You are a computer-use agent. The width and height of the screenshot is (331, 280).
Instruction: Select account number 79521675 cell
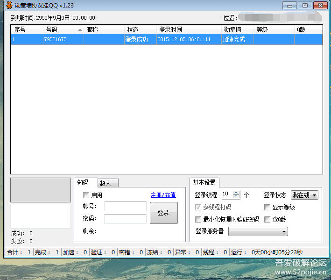tap(63, 39)
